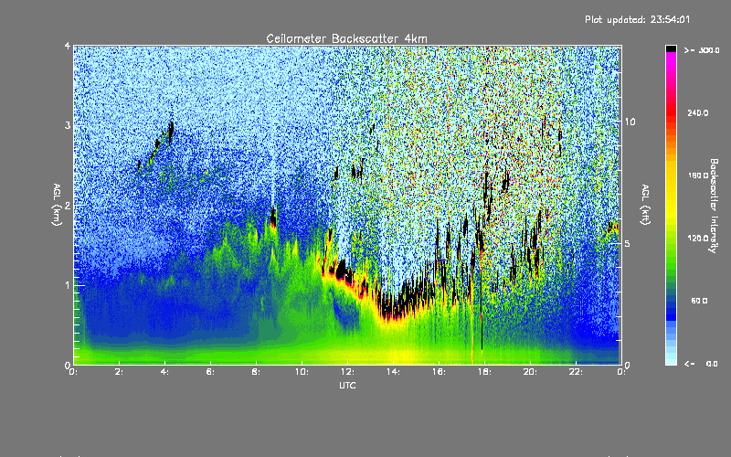Click the "<= 0.0" colorbar minimum label

(701, 364)
